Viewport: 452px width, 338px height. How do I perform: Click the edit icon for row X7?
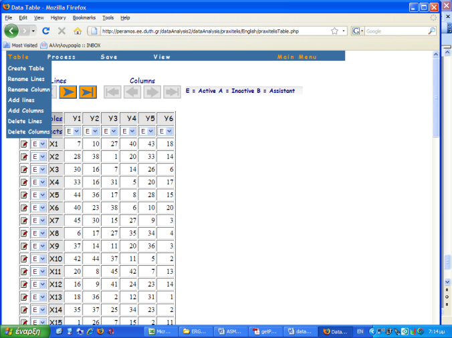[24, 220]
